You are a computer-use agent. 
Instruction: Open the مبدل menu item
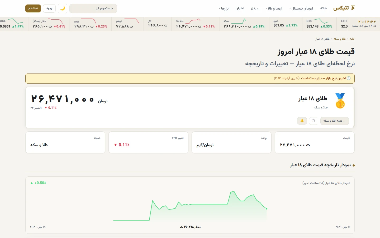[x=255, y=8]
